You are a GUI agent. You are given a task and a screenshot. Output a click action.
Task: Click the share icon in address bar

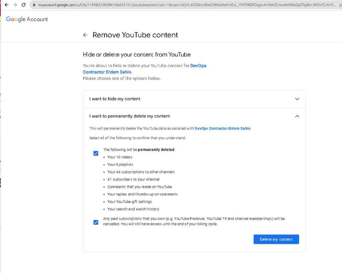pyautogui.click(x=340, y=5)
